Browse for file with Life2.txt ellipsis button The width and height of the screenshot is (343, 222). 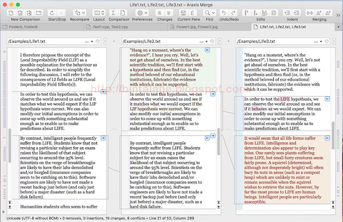tap(202, 42)
